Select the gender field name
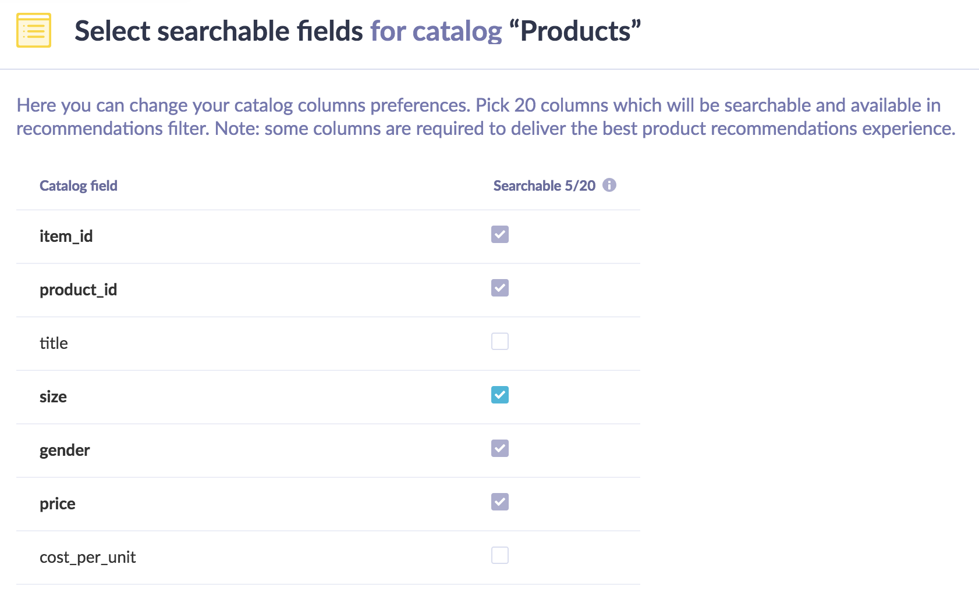This screenshot has height=600, width=979. (x=65, y=450)
